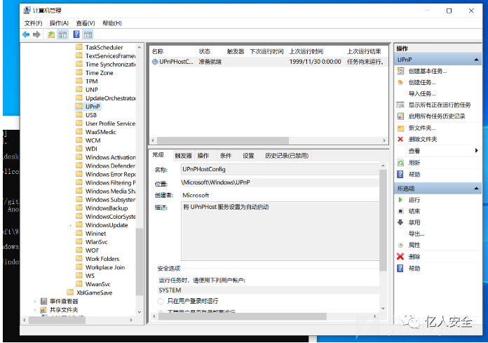Switch to the 历史记录(已禁用) tab
The width and height of the screenshot is (488, 343).
(x=287, y=156)
